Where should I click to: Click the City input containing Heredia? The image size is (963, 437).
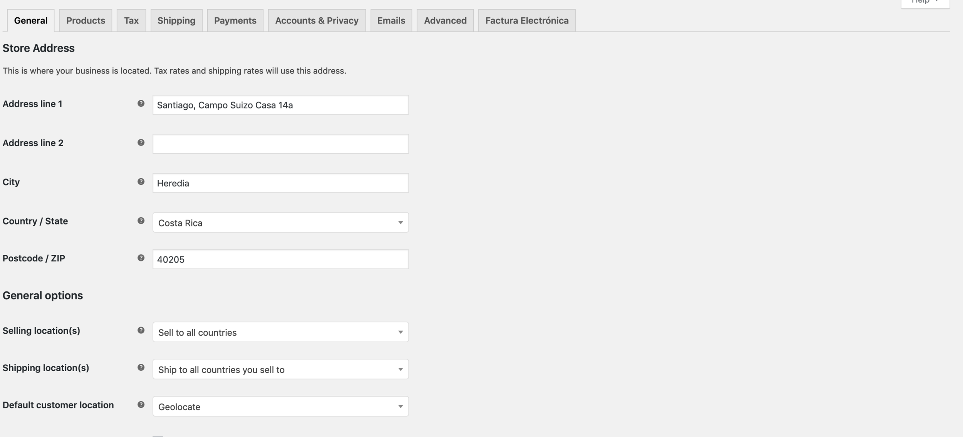pyautogui.click(x=280, y=183)
